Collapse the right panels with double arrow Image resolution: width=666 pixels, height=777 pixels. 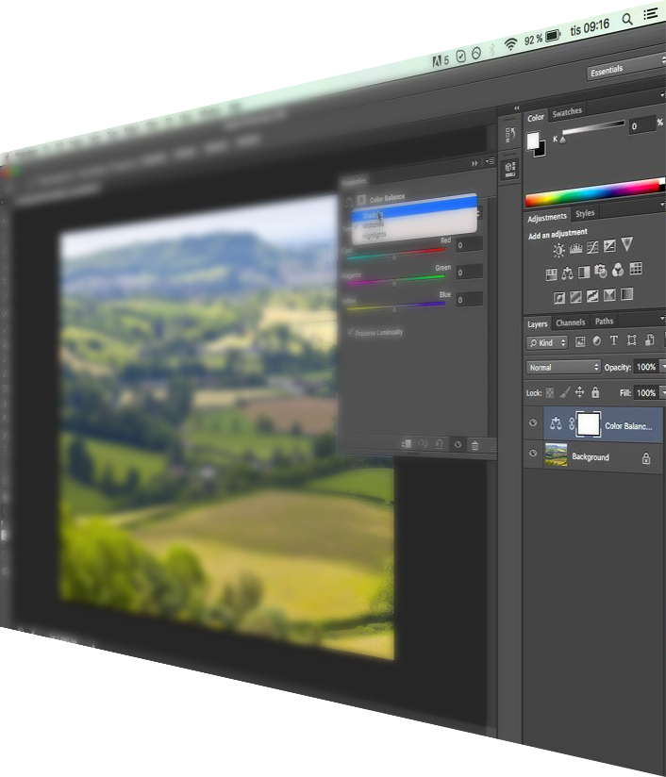point(517,107)
